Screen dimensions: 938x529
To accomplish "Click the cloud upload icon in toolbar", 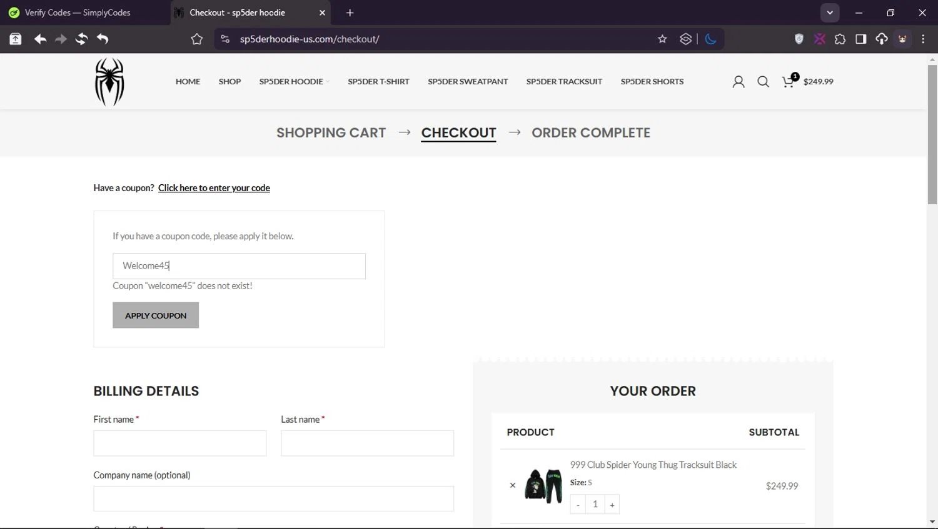I will click(881, 39).
